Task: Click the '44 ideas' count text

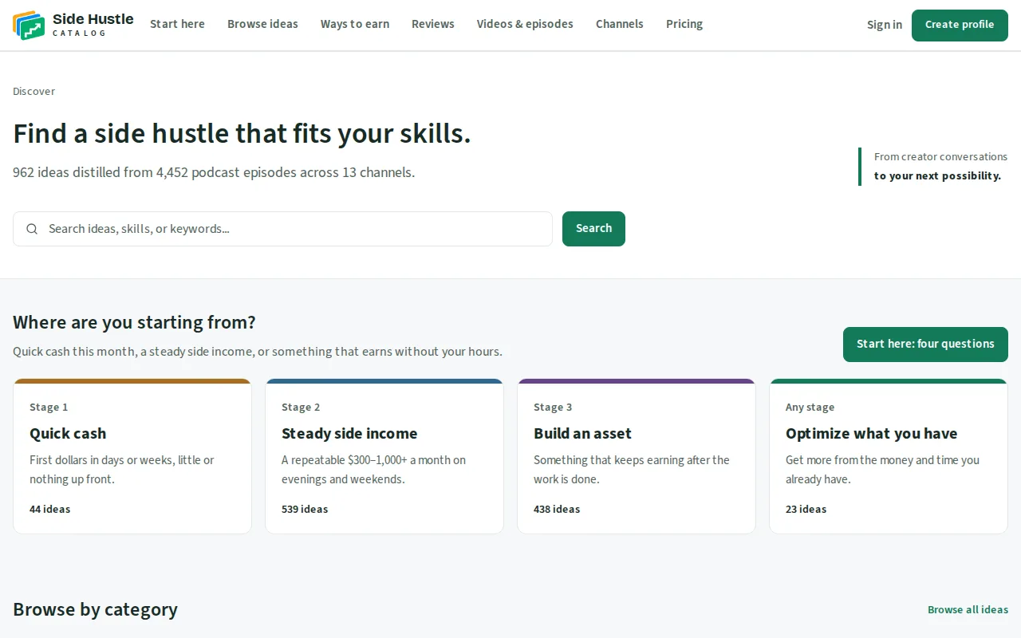Action: [x=50, y=509]
